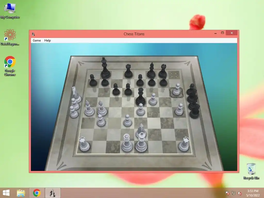Pick the black bishop on the back rank

(x=151, y=71)
